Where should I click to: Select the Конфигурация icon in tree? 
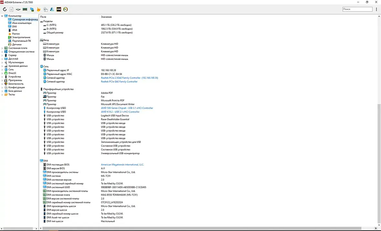point(6,87)
